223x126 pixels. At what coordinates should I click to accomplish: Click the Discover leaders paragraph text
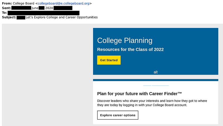coord(152,103)
